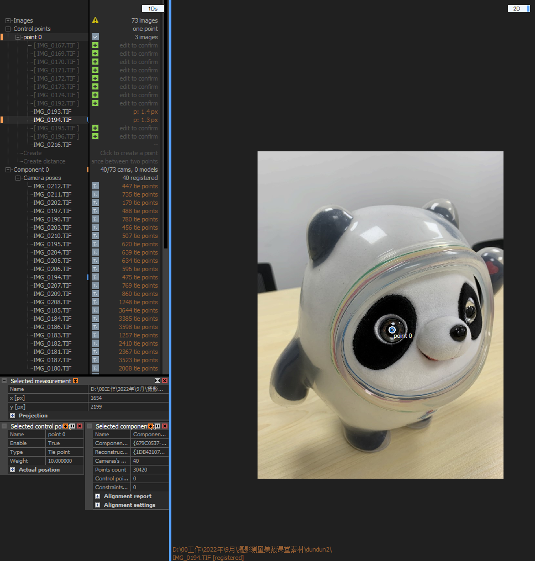Pin the Selected measurement panel
Image resolution: width=535 pixels, height=561 pixels.
pos(76,380)
